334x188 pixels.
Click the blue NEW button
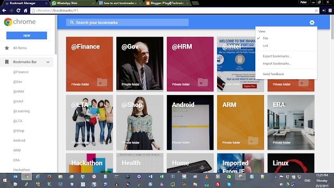click(x=27, y=36)
